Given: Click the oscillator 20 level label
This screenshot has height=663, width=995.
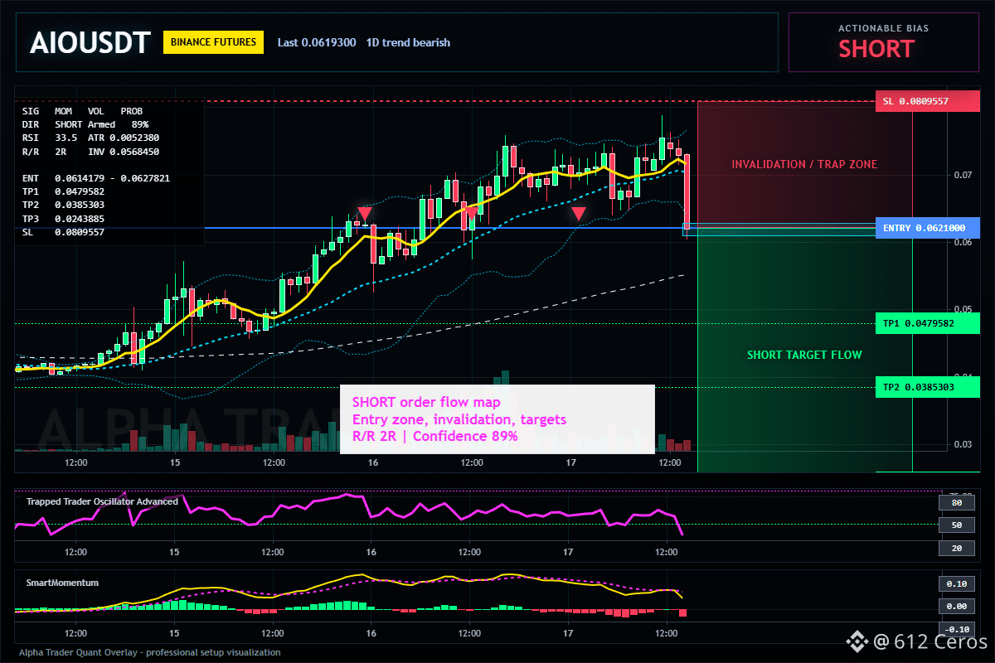Looking at the screenshot, I should point(956,548).
